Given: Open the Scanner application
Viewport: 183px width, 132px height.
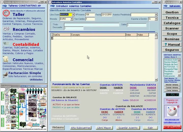Looking at the screenshot, I should pyautogui.click(x=172, y=28).
